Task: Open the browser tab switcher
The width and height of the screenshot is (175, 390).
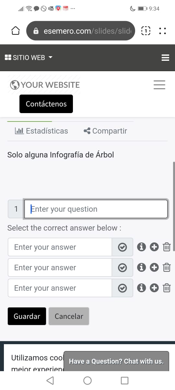Action: click(146, 31)
